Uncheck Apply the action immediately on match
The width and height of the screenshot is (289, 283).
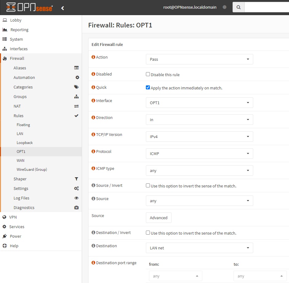[x=148, y=88]
